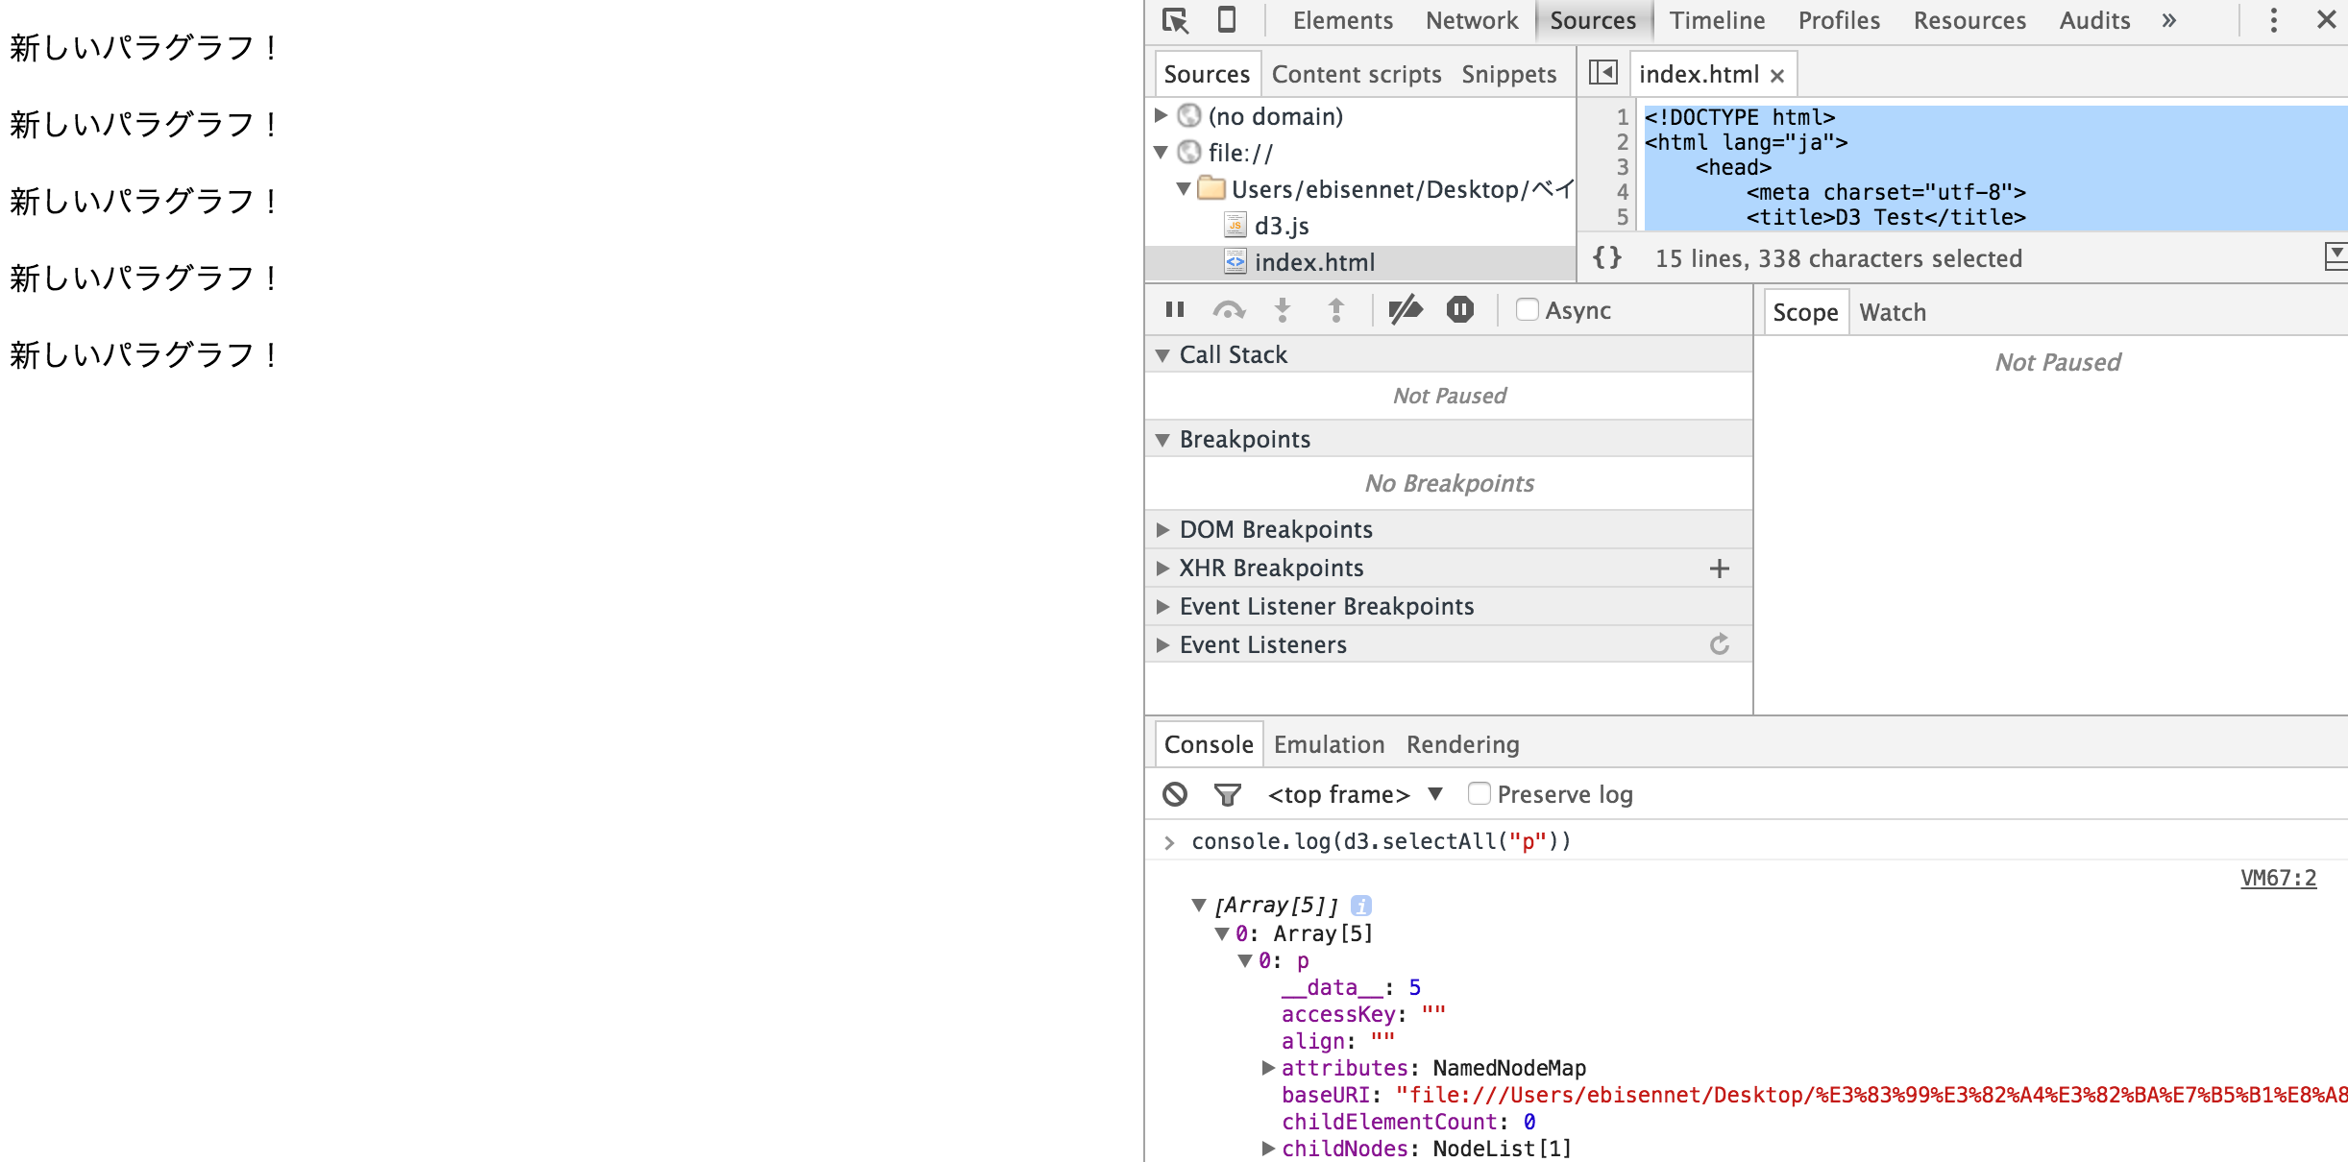
Task: Collapse the Call Stack section
Action: click(1162, 353)
